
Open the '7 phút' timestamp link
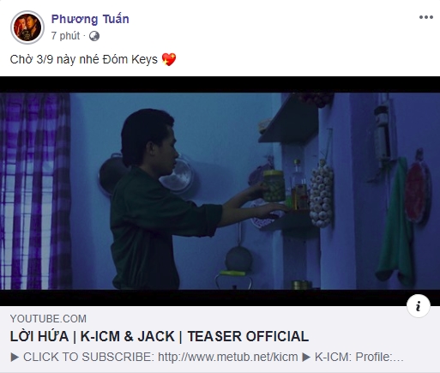(65, 36)
